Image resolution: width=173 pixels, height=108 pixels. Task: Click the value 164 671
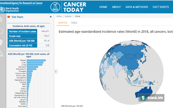point(45,31)
